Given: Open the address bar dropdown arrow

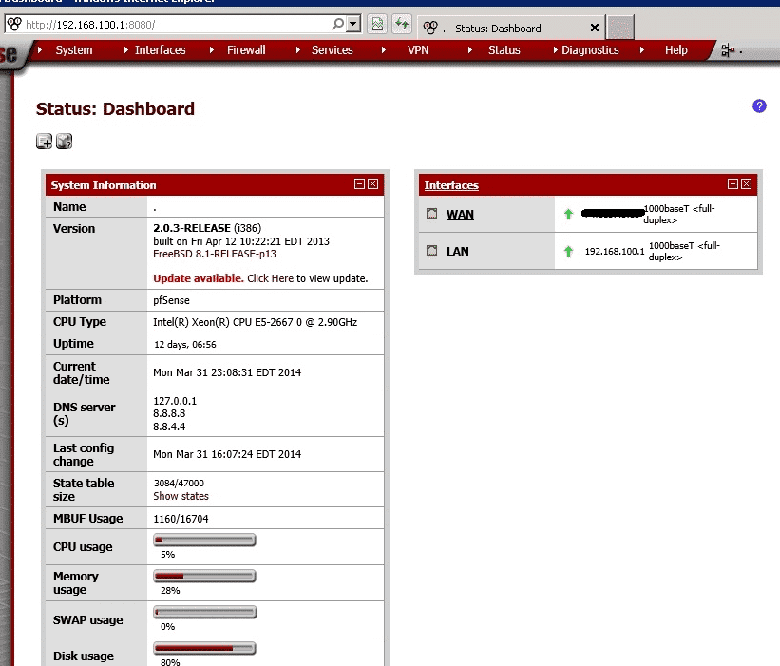Looking at the screenshot, I should click(353, 25).
